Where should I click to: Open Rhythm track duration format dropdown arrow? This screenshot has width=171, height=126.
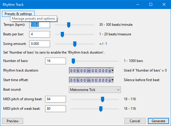coord(112,71)
